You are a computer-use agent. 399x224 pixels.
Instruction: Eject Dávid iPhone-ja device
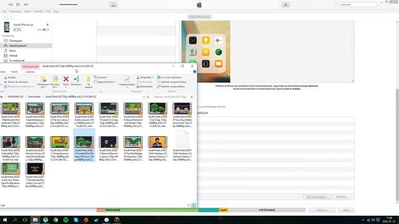coord(47,25)
